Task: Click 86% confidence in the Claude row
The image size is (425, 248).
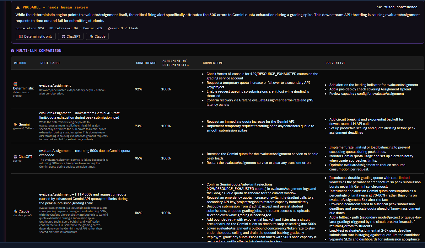Action: (138, 213)
